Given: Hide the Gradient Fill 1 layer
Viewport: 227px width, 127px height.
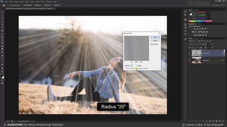Looking at the screenshot, I should pos(189,53).
